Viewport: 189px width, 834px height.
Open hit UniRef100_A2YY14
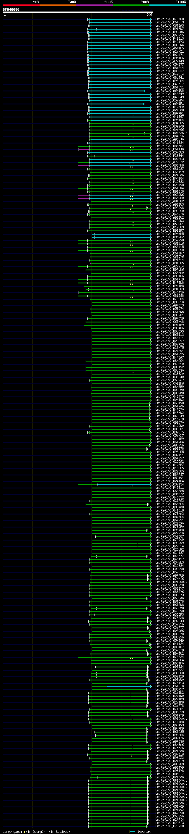pyautogui.click(x=169, y=267)
